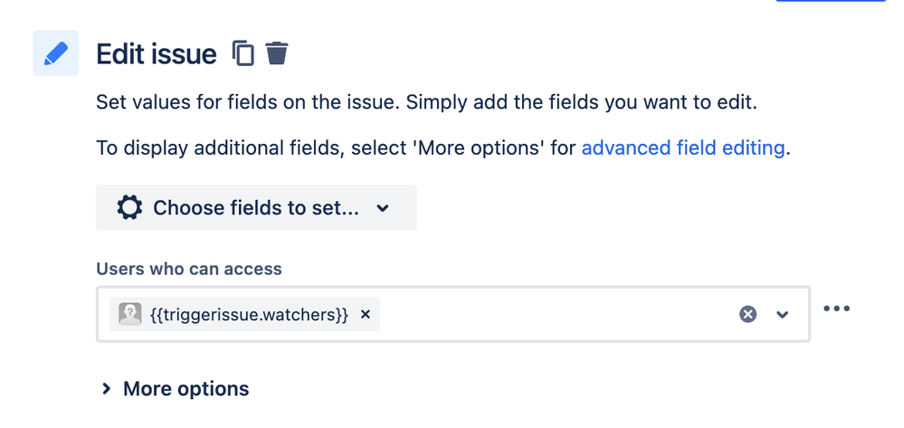Click the 'Set values for fields' description text
The width and height of the screenshot is (904, 428).
pos(426,103)
